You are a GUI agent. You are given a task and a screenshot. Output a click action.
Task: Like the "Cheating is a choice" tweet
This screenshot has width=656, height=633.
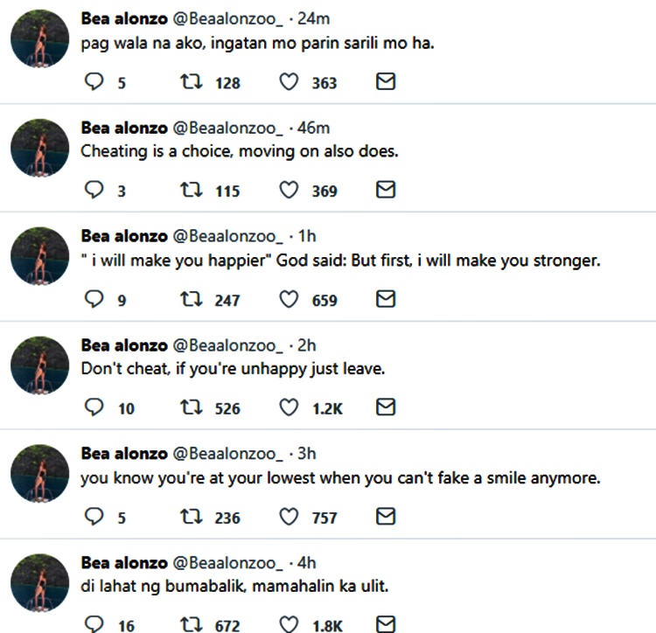coord(289,191)
